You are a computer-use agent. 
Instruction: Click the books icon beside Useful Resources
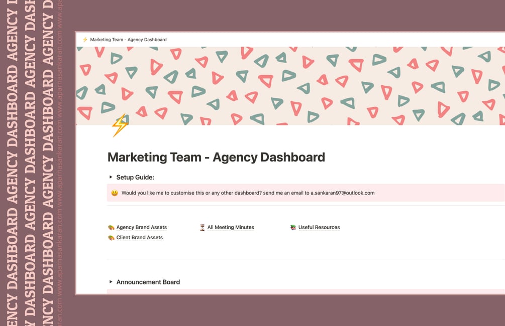(x=293, y=227)
